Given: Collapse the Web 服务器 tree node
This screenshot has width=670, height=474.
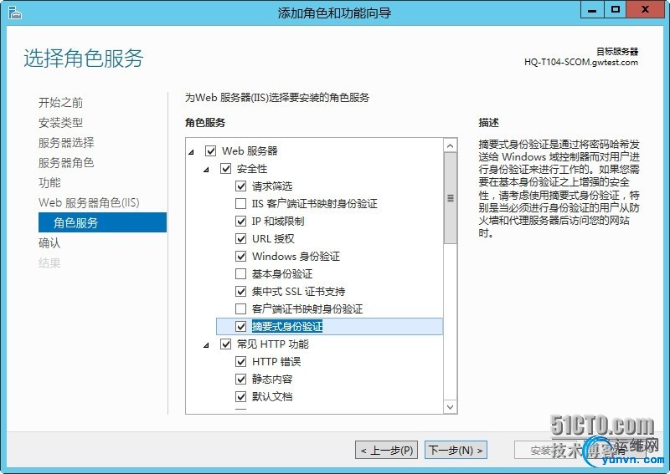Looking at the screenshot, I should point(192,152).
